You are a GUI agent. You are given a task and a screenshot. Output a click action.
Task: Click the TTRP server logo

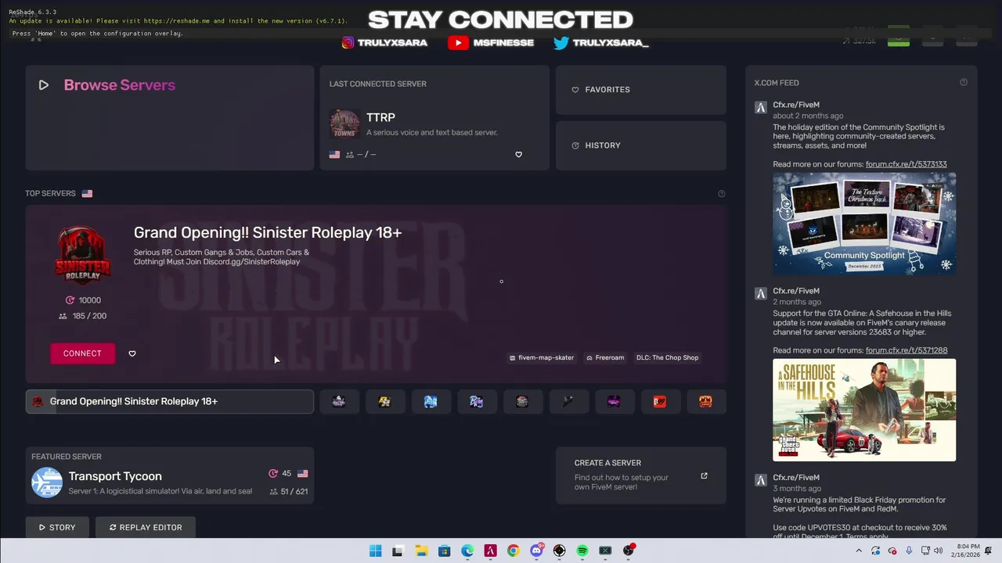(x=344, y=124)
